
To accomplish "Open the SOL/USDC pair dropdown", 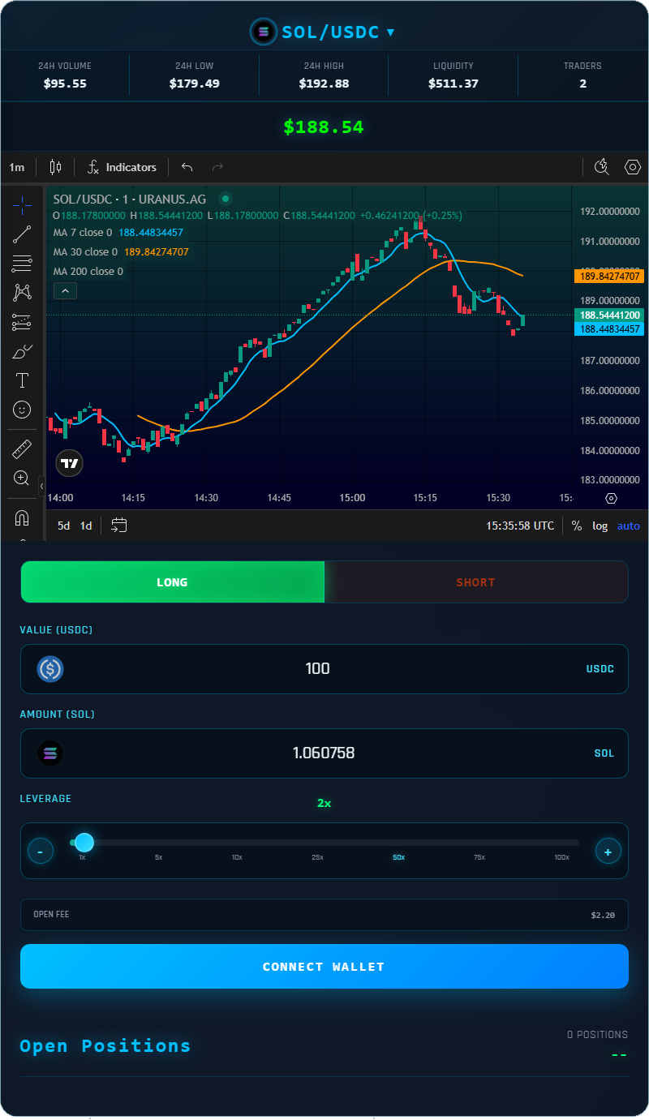I will pos(337,32).
